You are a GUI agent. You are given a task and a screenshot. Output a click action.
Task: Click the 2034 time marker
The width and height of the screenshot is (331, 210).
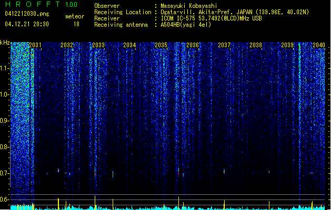click(x=129, y=45)
